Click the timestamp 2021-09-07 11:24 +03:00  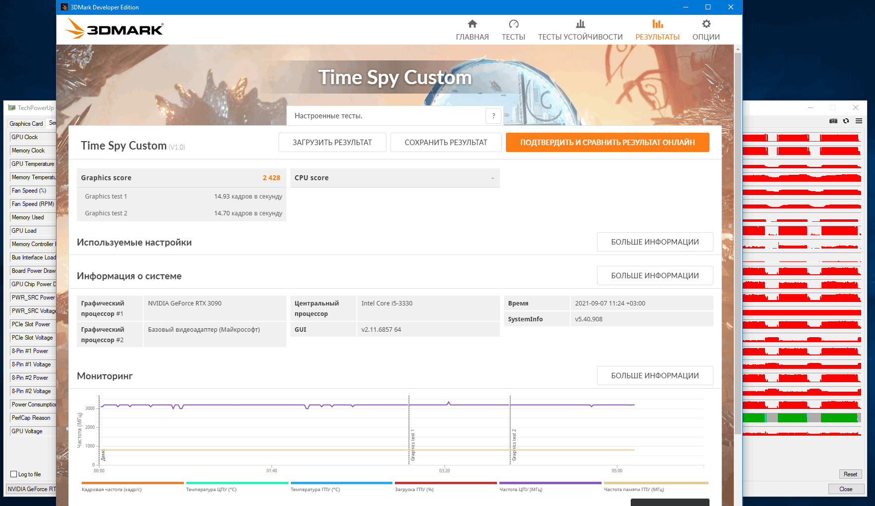coord(642,303)
